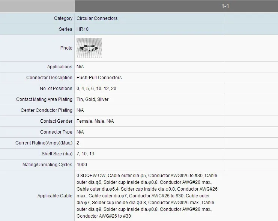Click the N/A value for Center Conductor Plating
This screenshot has height=221, width=278.
pos(80,110)
